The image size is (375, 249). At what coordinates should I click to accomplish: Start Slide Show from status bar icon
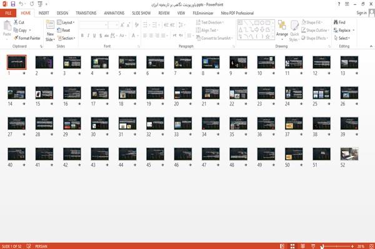point(313,246)
